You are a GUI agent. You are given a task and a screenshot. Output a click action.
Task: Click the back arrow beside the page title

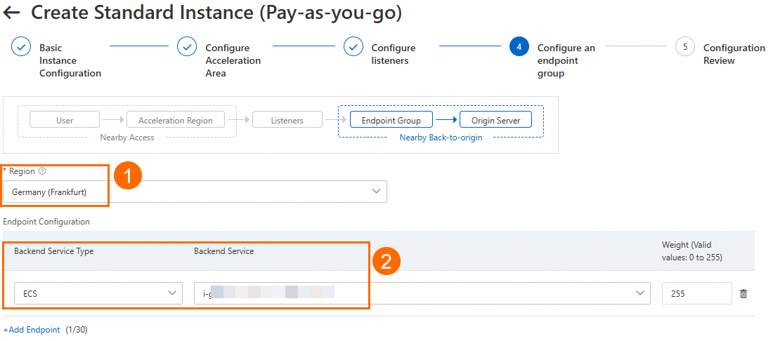pos(12,12)
